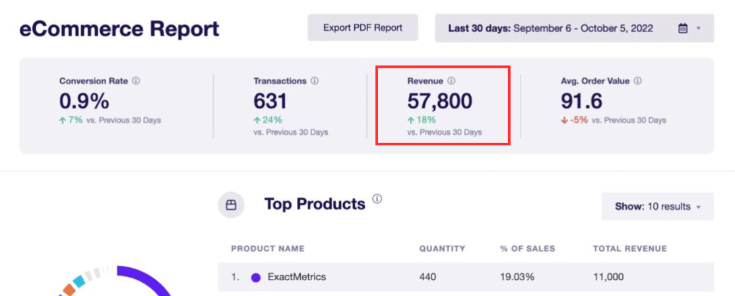Click info icon next to Revenue
Viewport: 735px width, 296px height.
(451, 80)
